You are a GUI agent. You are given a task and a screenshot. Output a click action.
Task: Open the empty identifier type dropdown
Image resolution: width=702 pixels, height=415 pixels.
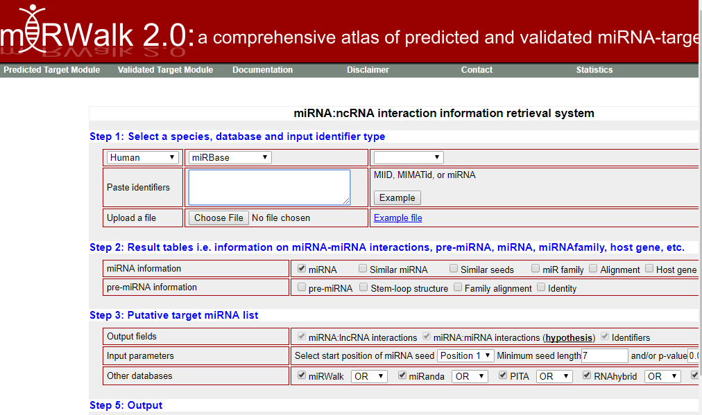[408, 157]
